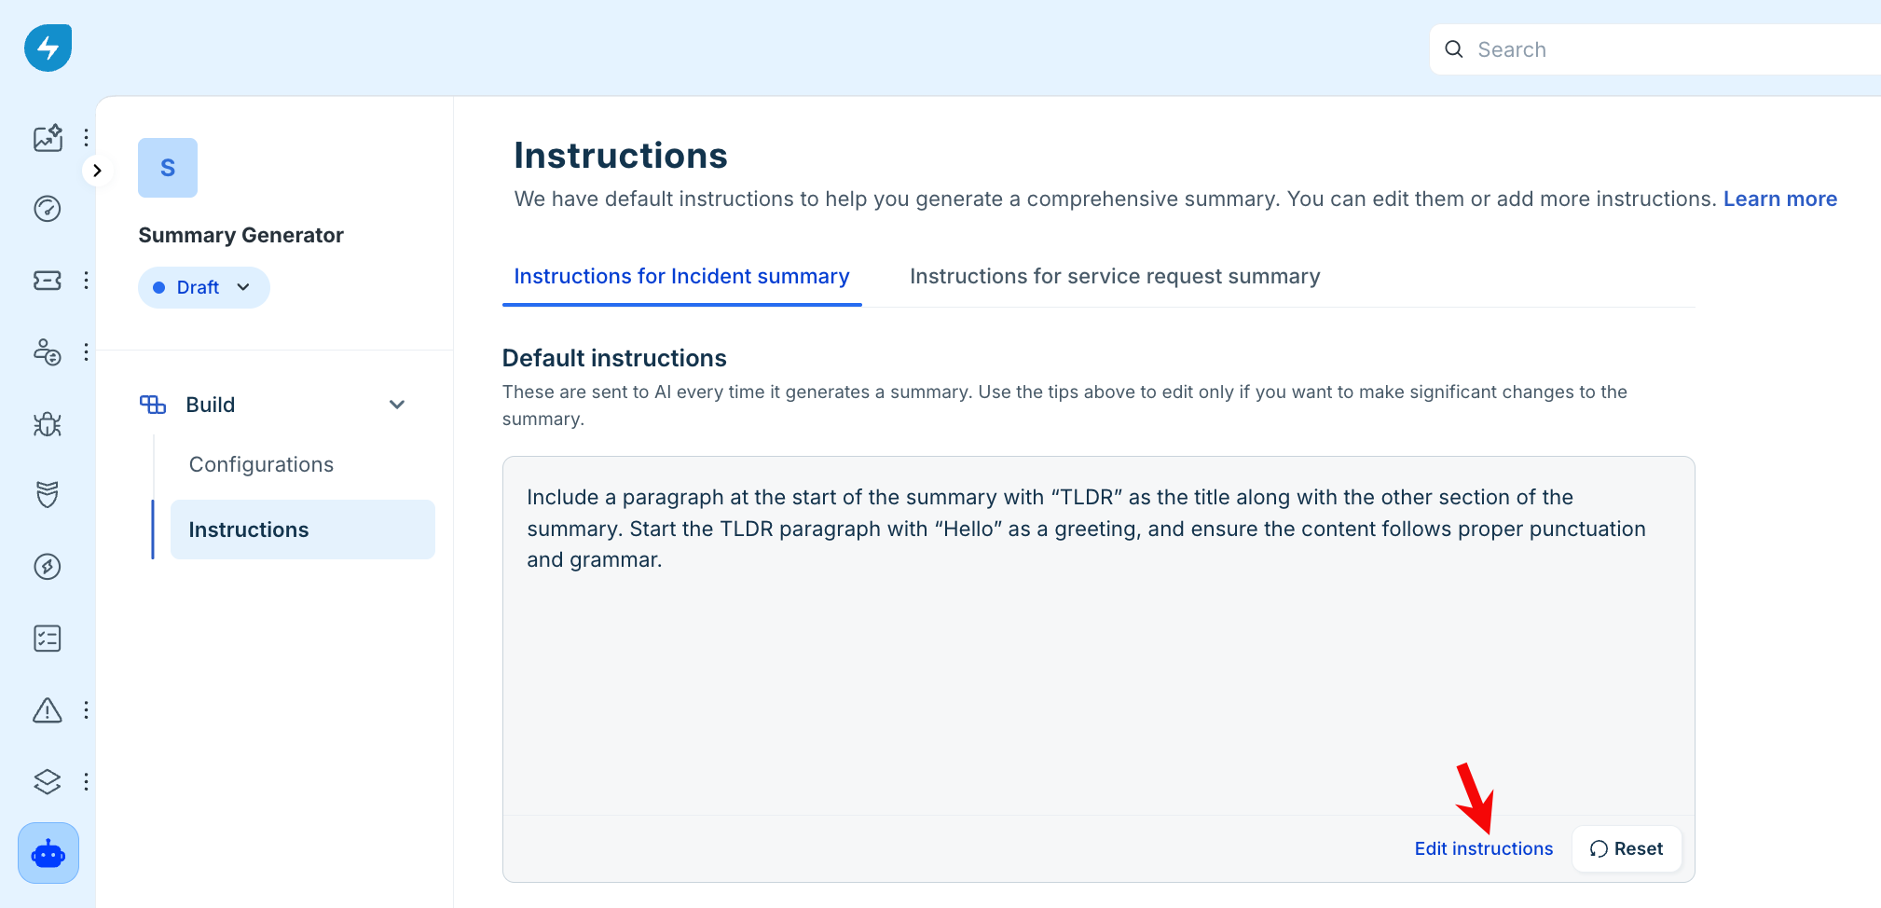Select the Freddy AI bot icon
Image resolution: width=1881 pixels, height=908 pixels.
(48, 853)
